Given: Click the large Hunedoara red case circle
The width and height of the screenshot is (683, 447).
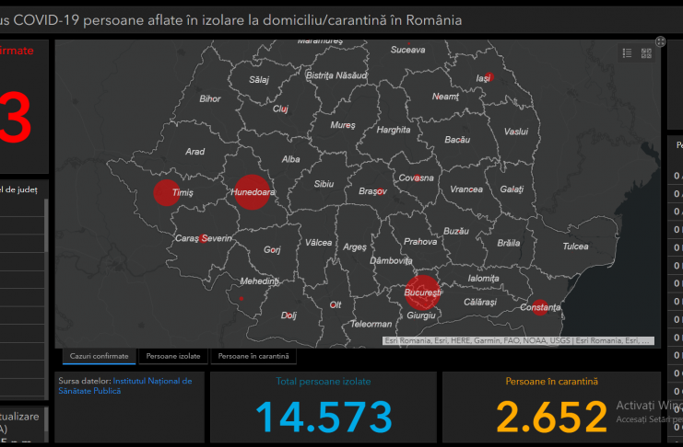Looking at the screenshot, I should coord(249,193).
